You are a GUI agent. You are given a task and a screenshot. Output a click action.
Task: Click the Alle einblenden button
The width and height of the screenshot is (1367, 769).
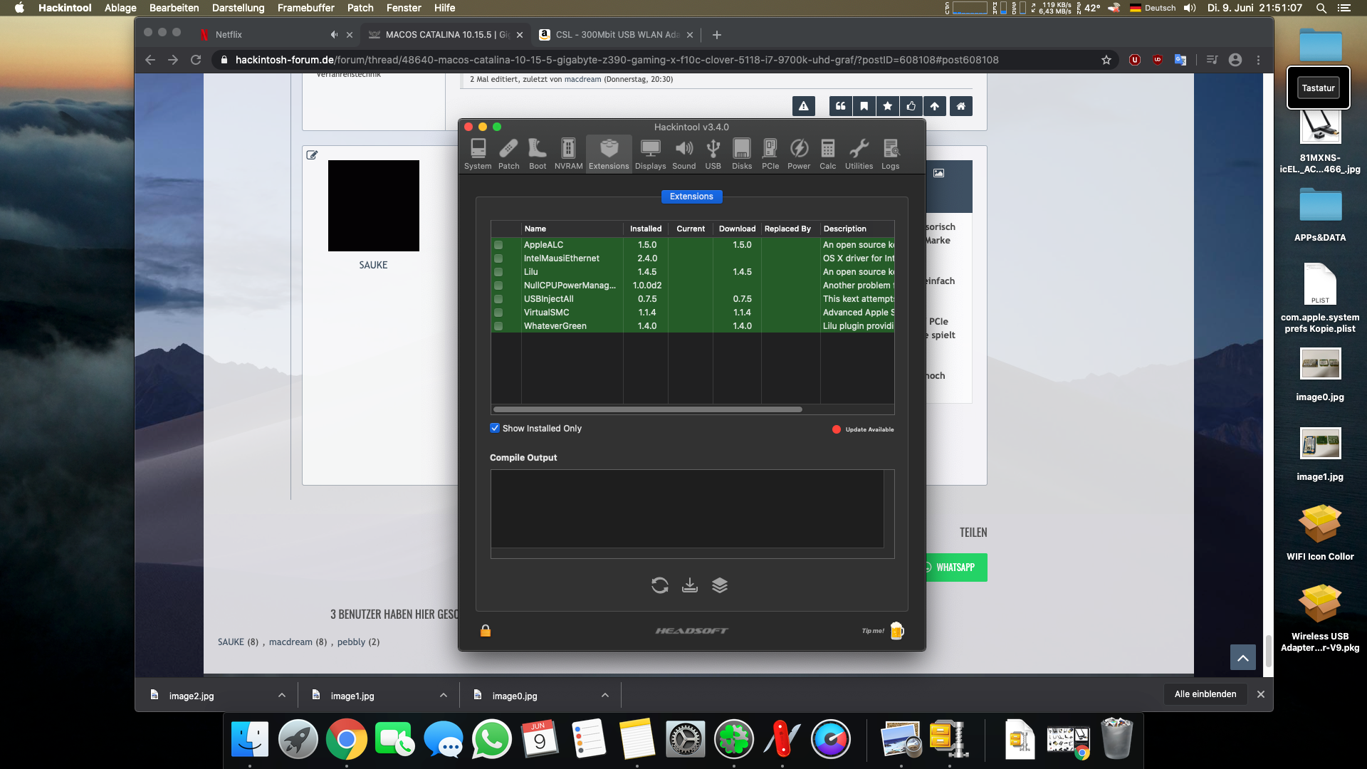pyautogui.click(x=1205, y=694)
